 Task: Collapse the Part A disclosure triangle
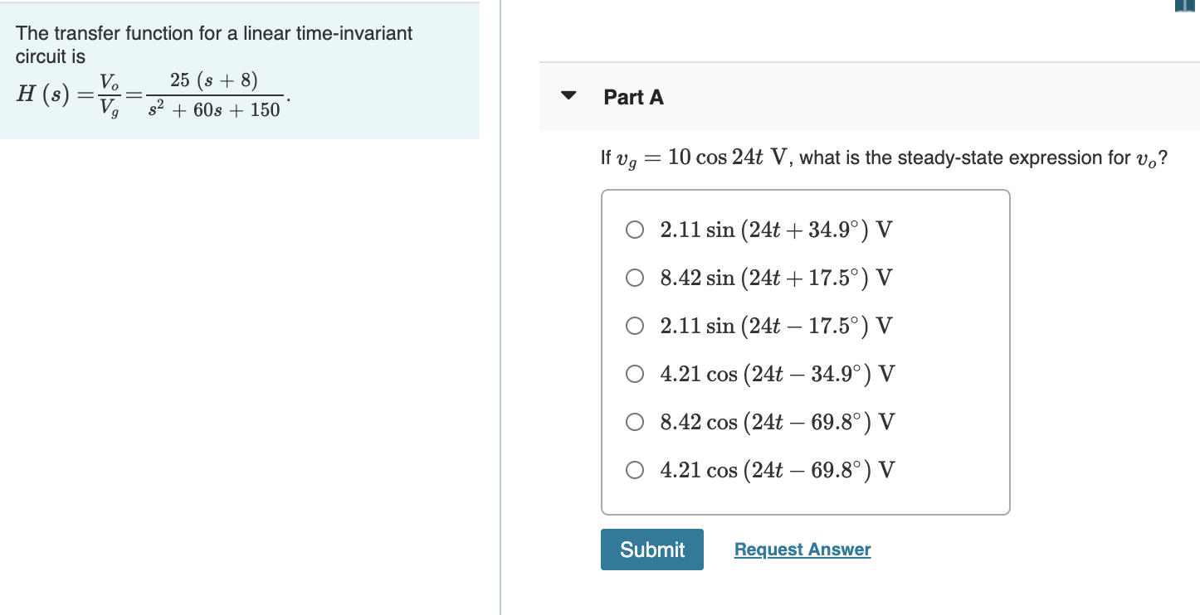(568, 95)
